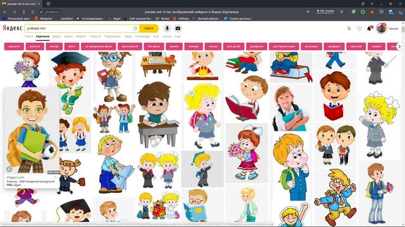The width and height of the screenshot is (405, 227).
Task: Click the yellow Найти search button
Action: 148,28
